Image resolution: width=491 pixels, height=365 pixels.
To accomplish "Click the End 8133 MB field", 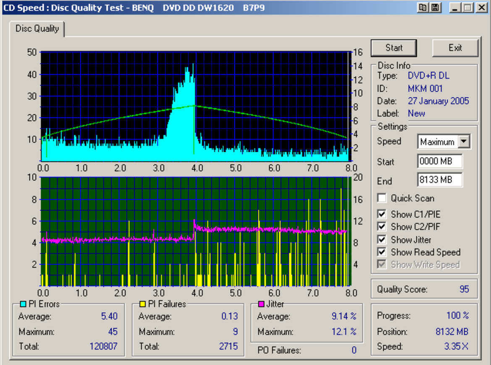I will [440, 180].
